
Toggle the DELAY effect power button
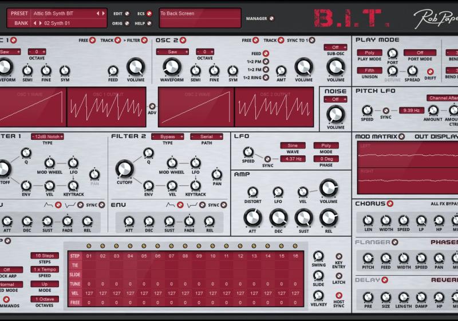385,280
